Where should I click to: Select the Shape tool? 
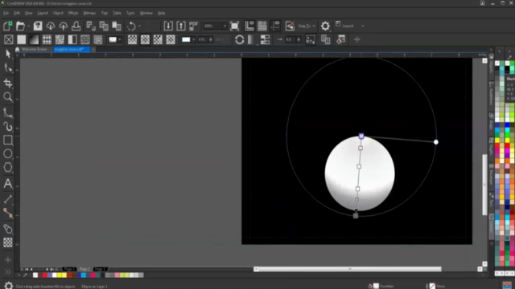pos(8,68)
